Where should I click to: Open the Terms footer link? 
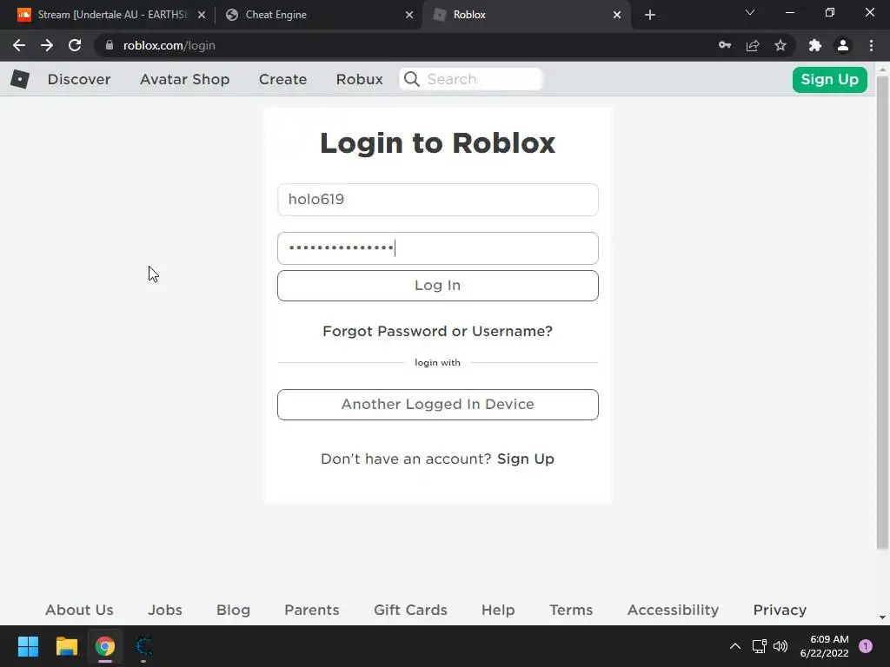[x=571, y=610]
